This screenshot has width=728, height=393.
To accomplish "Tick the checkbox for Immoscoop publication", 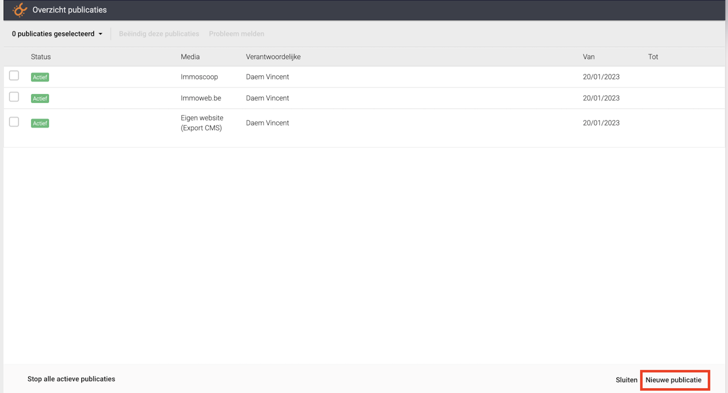I will tap(14, 76).
